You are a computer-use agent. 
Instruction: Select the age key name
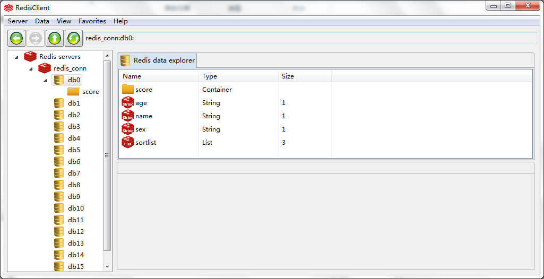141,103
